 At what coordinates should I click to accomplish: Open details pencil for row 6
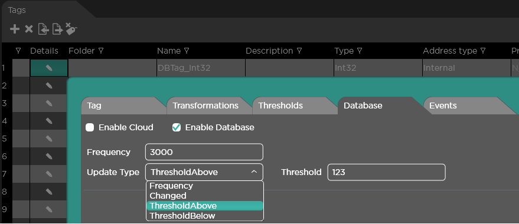click(x=49, y=156)
